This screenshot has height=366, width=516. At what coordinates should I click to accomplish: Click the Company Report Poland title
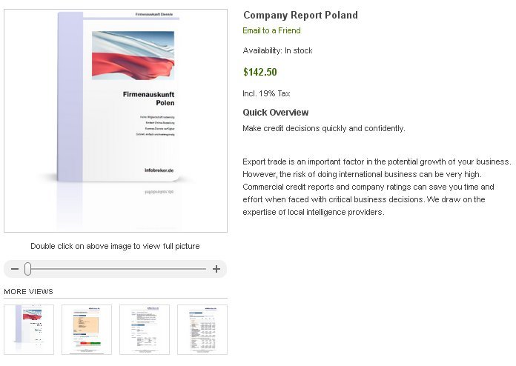pos(300,15)
